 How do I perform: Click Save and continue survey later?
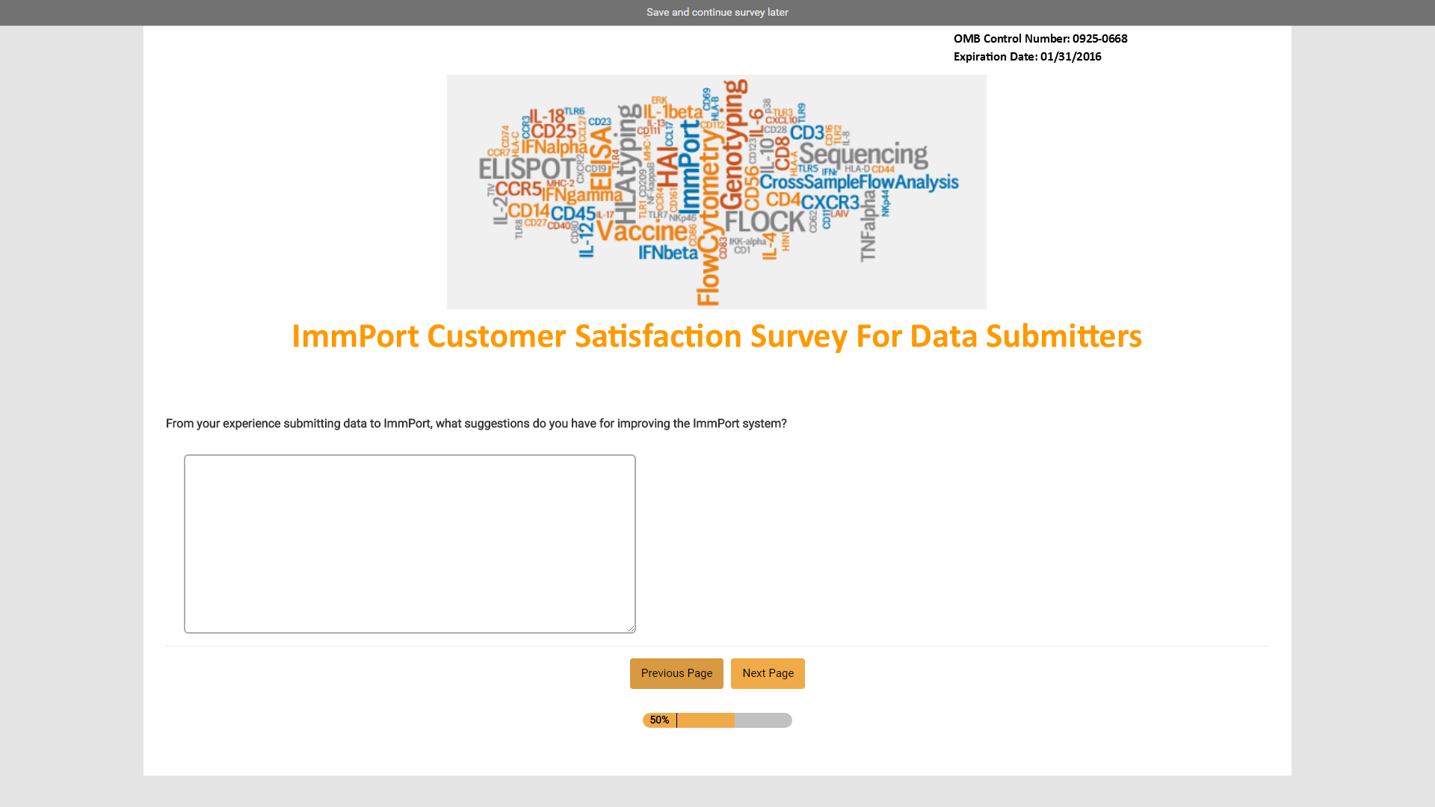tap(717, 12)
